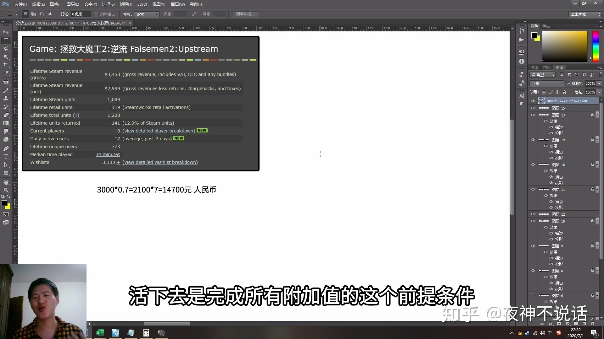
Task: Select the Zoom tool
Action: (6, 190)
